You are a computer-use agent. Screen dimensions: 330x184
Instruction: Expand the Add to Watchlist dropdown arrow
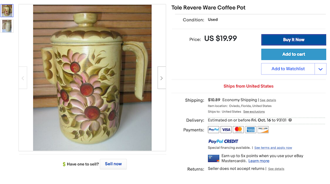click(x=321, y=69)
